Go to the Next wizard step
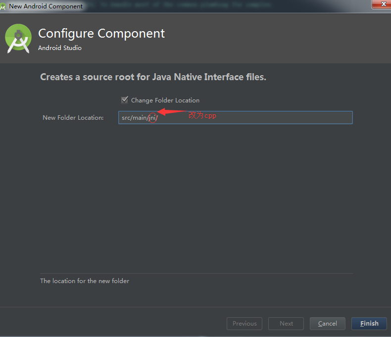Image resolution: width=391 pixels, height=337 pixels. pos(286,324)
